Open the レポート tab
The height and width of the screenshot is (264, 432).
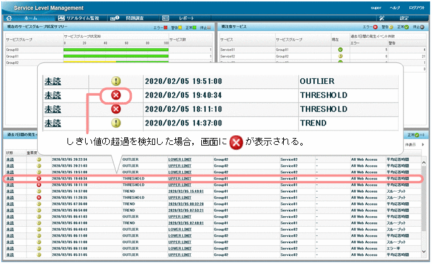coord(186,18)
